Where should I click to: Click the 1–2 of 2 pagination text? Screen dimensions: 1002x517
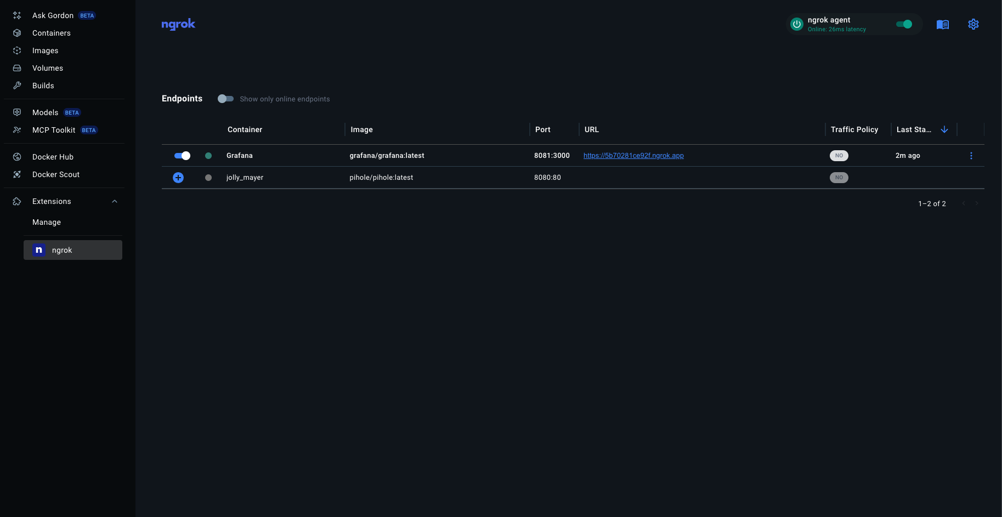pos(932,203)
